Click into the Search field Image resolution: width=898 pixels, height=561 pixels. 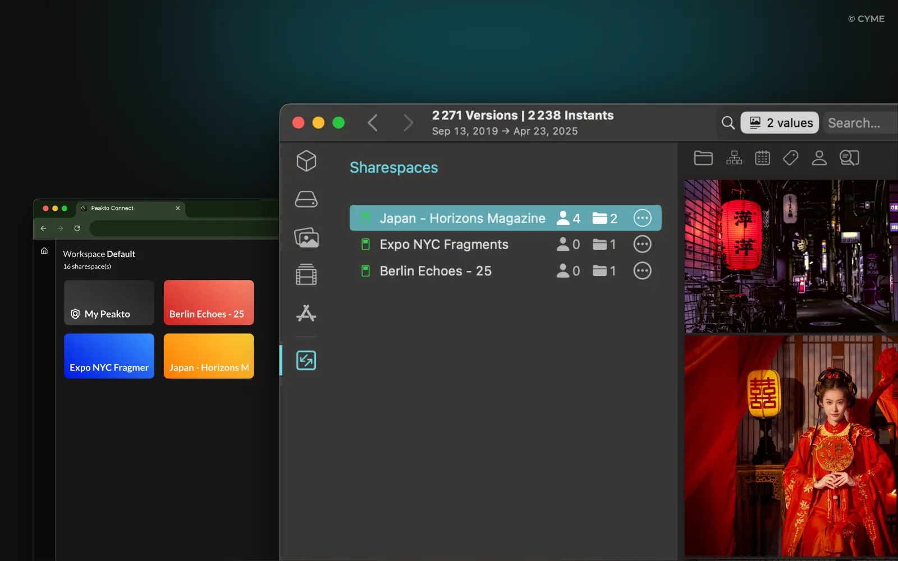tap(859, 123)
